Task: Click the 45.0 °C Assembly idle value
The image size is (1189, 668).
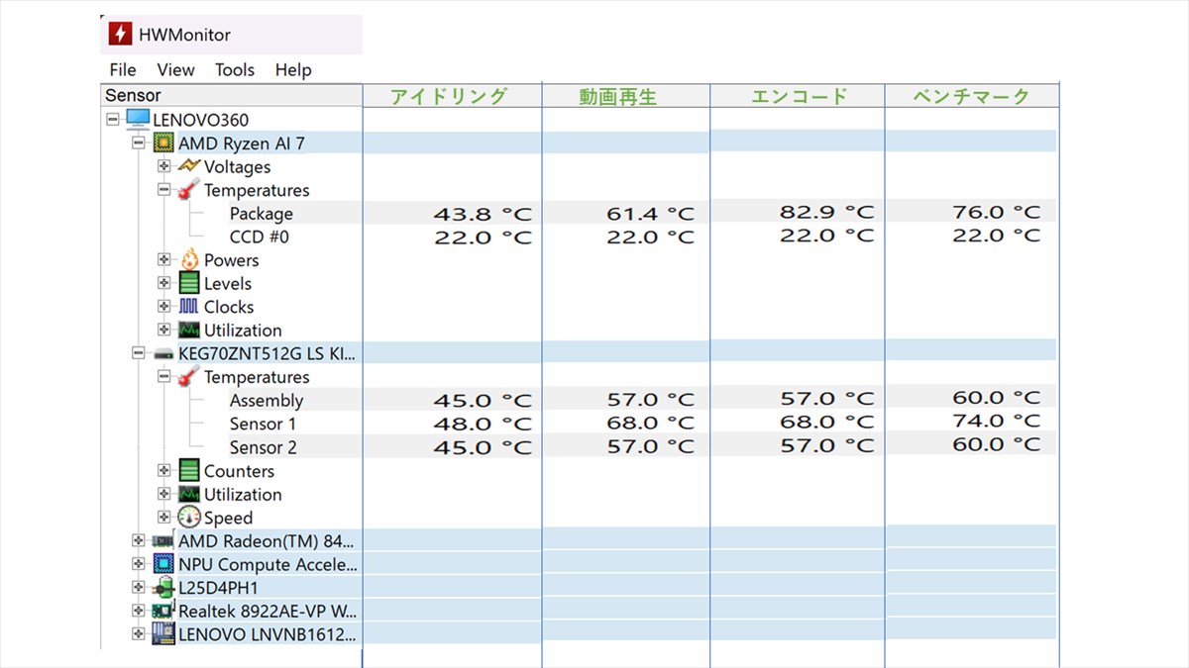Action: (483, 401)
